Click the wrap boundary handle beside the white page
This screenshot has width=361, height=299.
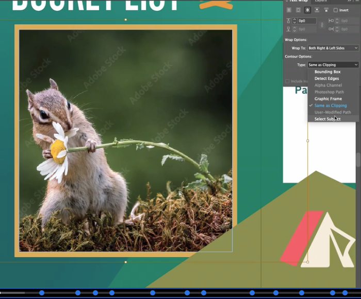[308, 140]
